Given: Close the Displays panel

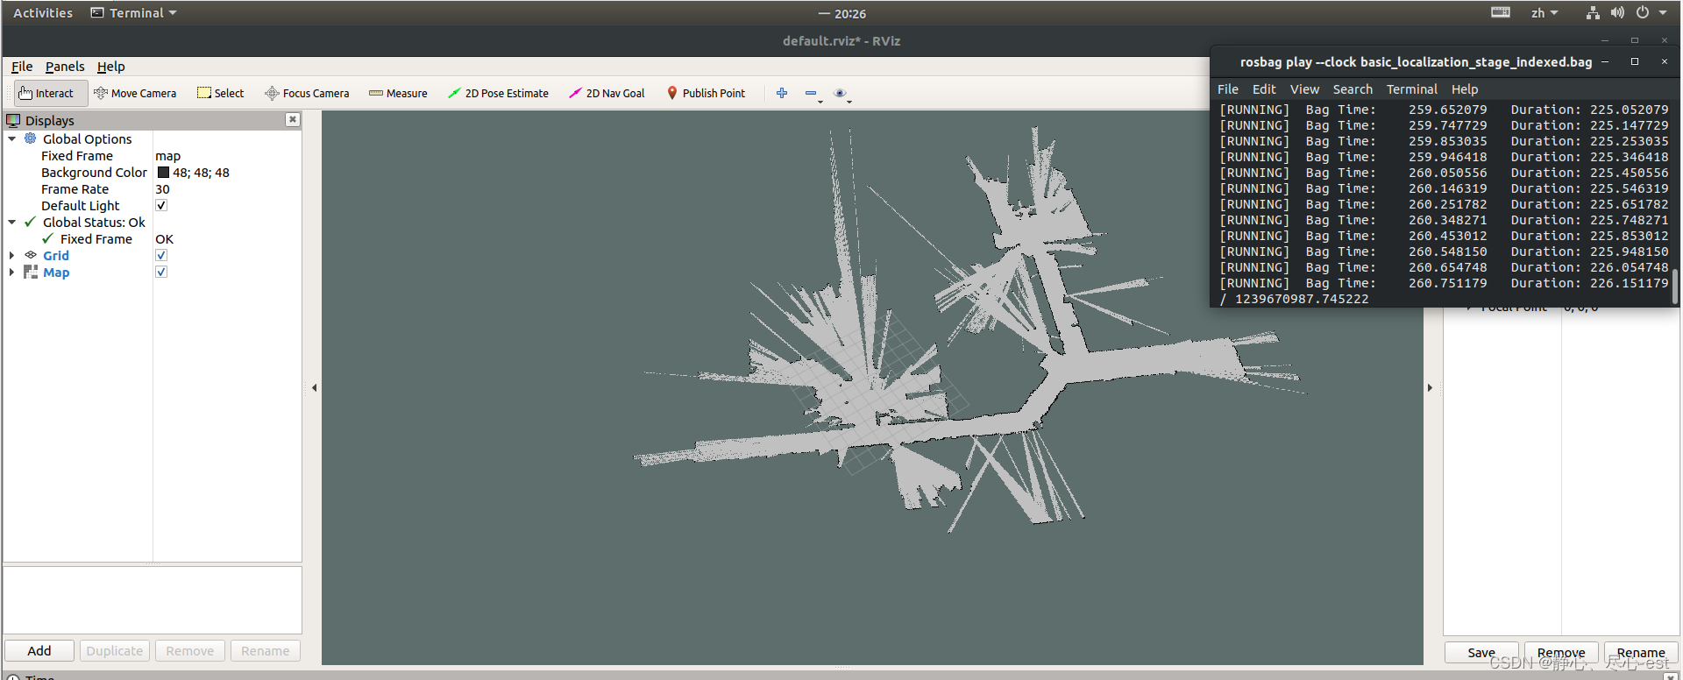Looking at the screenshot, I should (x=293, y=120).
